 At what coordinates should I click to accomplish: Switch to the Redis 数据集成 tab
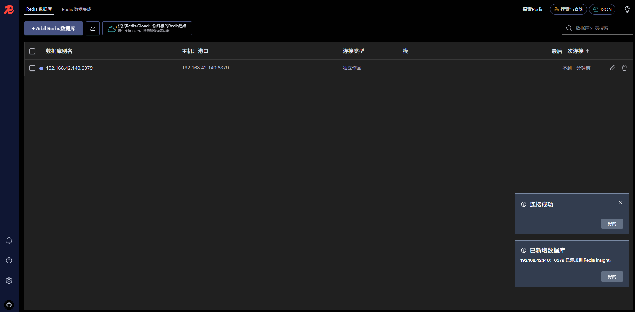(x=77, y=9)
